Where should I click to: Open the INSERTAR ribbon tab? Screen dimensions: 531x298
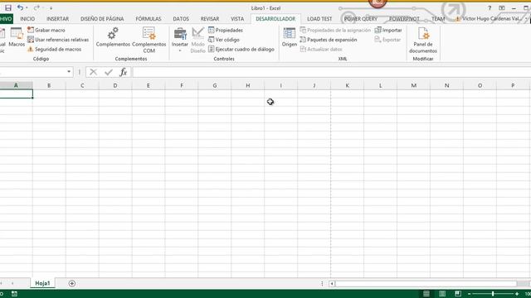[57, 19]
